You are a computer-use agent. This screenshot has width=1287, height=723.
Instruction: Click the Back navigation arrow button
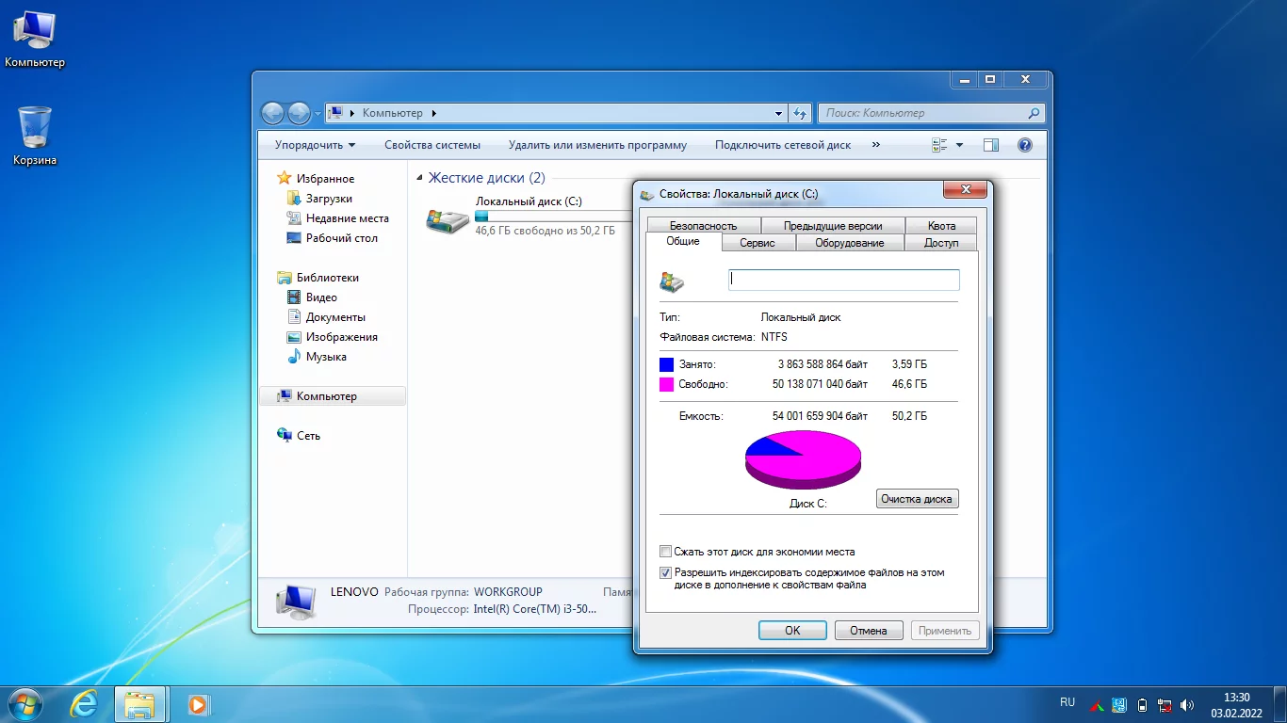272,113
